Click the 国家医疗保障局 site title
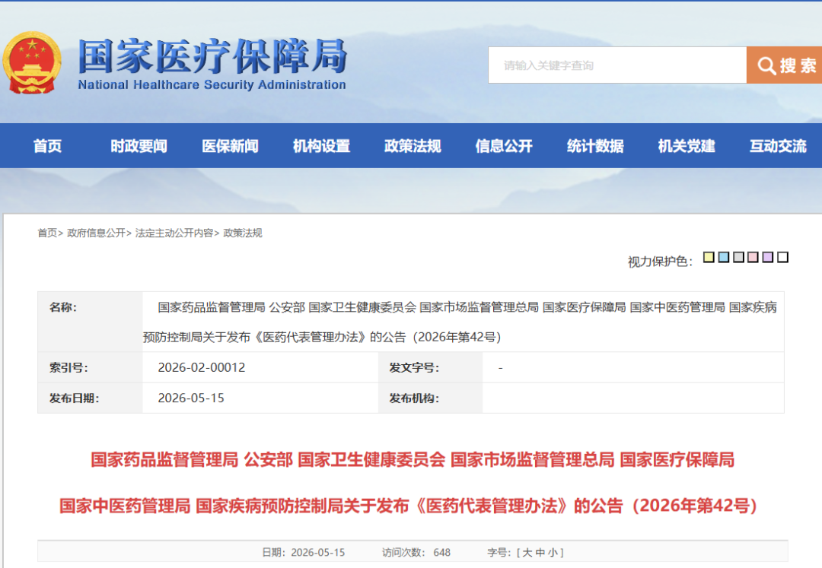This screenshot has height=568, width=822. pos(212,56)
